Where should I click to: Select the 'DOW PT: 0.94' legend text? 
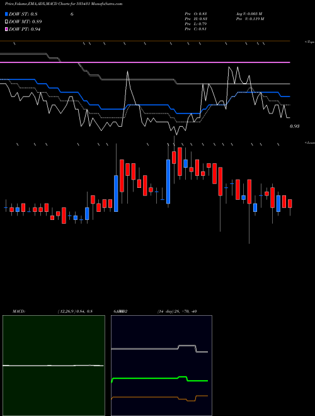[25, 29]
